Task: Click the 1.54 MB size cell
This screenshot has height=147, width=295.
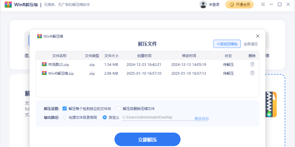Action: [111, 65]
